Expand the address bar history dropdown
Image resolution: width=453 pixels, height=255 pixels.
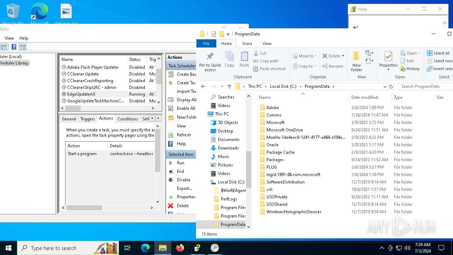[x=385, y=86]
